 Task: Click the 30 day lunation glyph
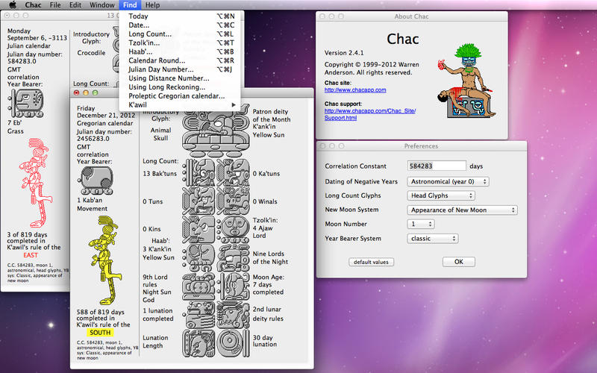[x=234, y=343]
